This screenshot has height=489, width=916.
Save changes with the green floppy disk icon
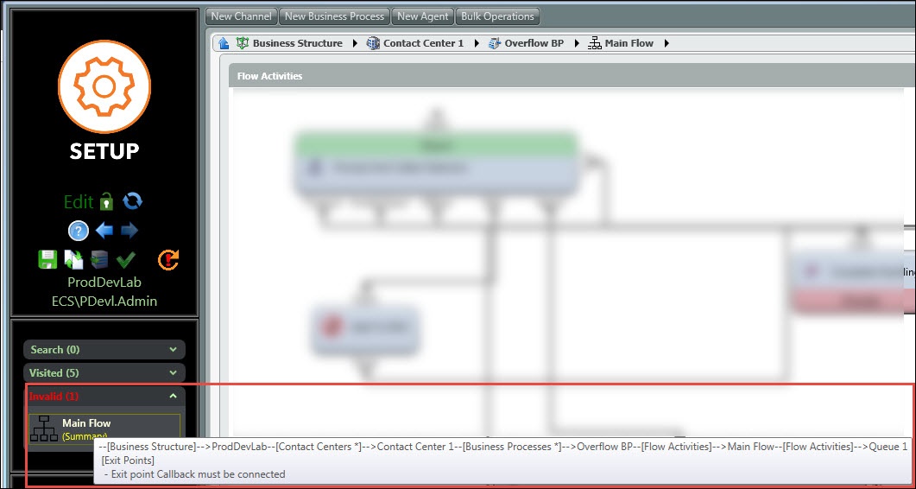point(47,259)
